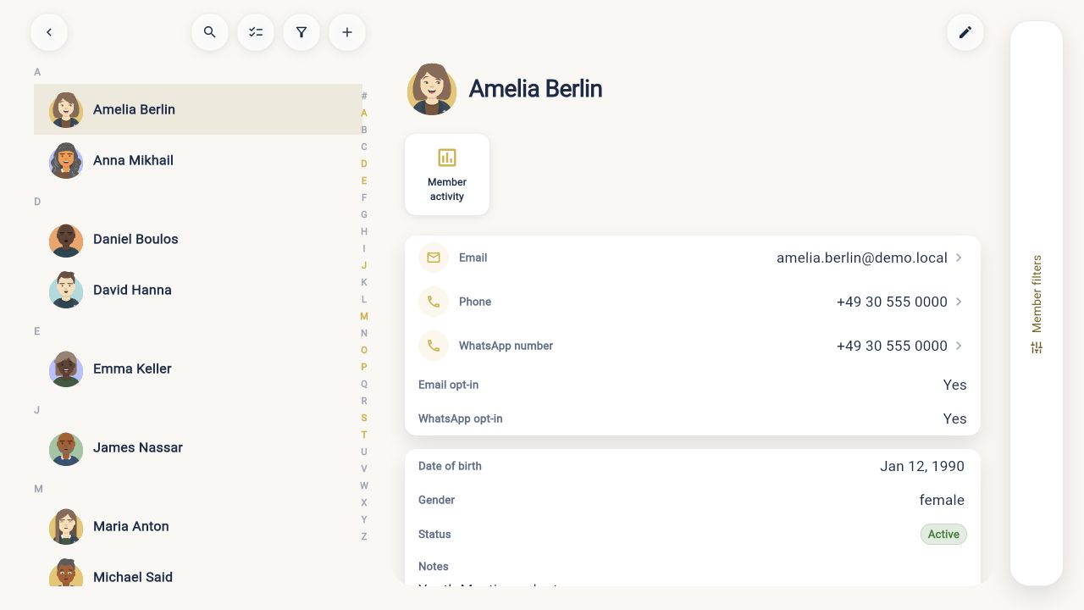Image resolution: width=1084 pixels, height=610 pixels.
Task: Open the Member activity card
Action: click(x=447, y=175)
